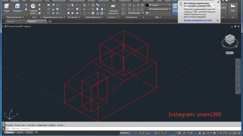243x136 pixels.
Task: Open the 2D-каркас visual style dropdown
Action: click(158, 5)
